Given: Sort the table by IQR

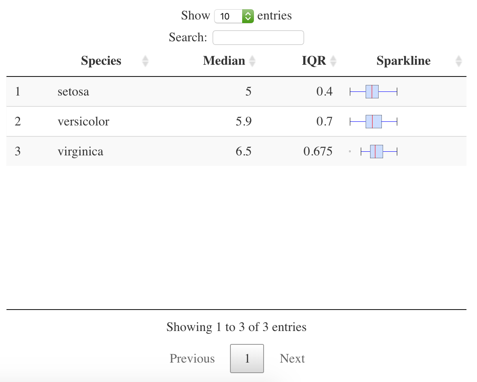Looking at the screenshot, I should 314,61.
